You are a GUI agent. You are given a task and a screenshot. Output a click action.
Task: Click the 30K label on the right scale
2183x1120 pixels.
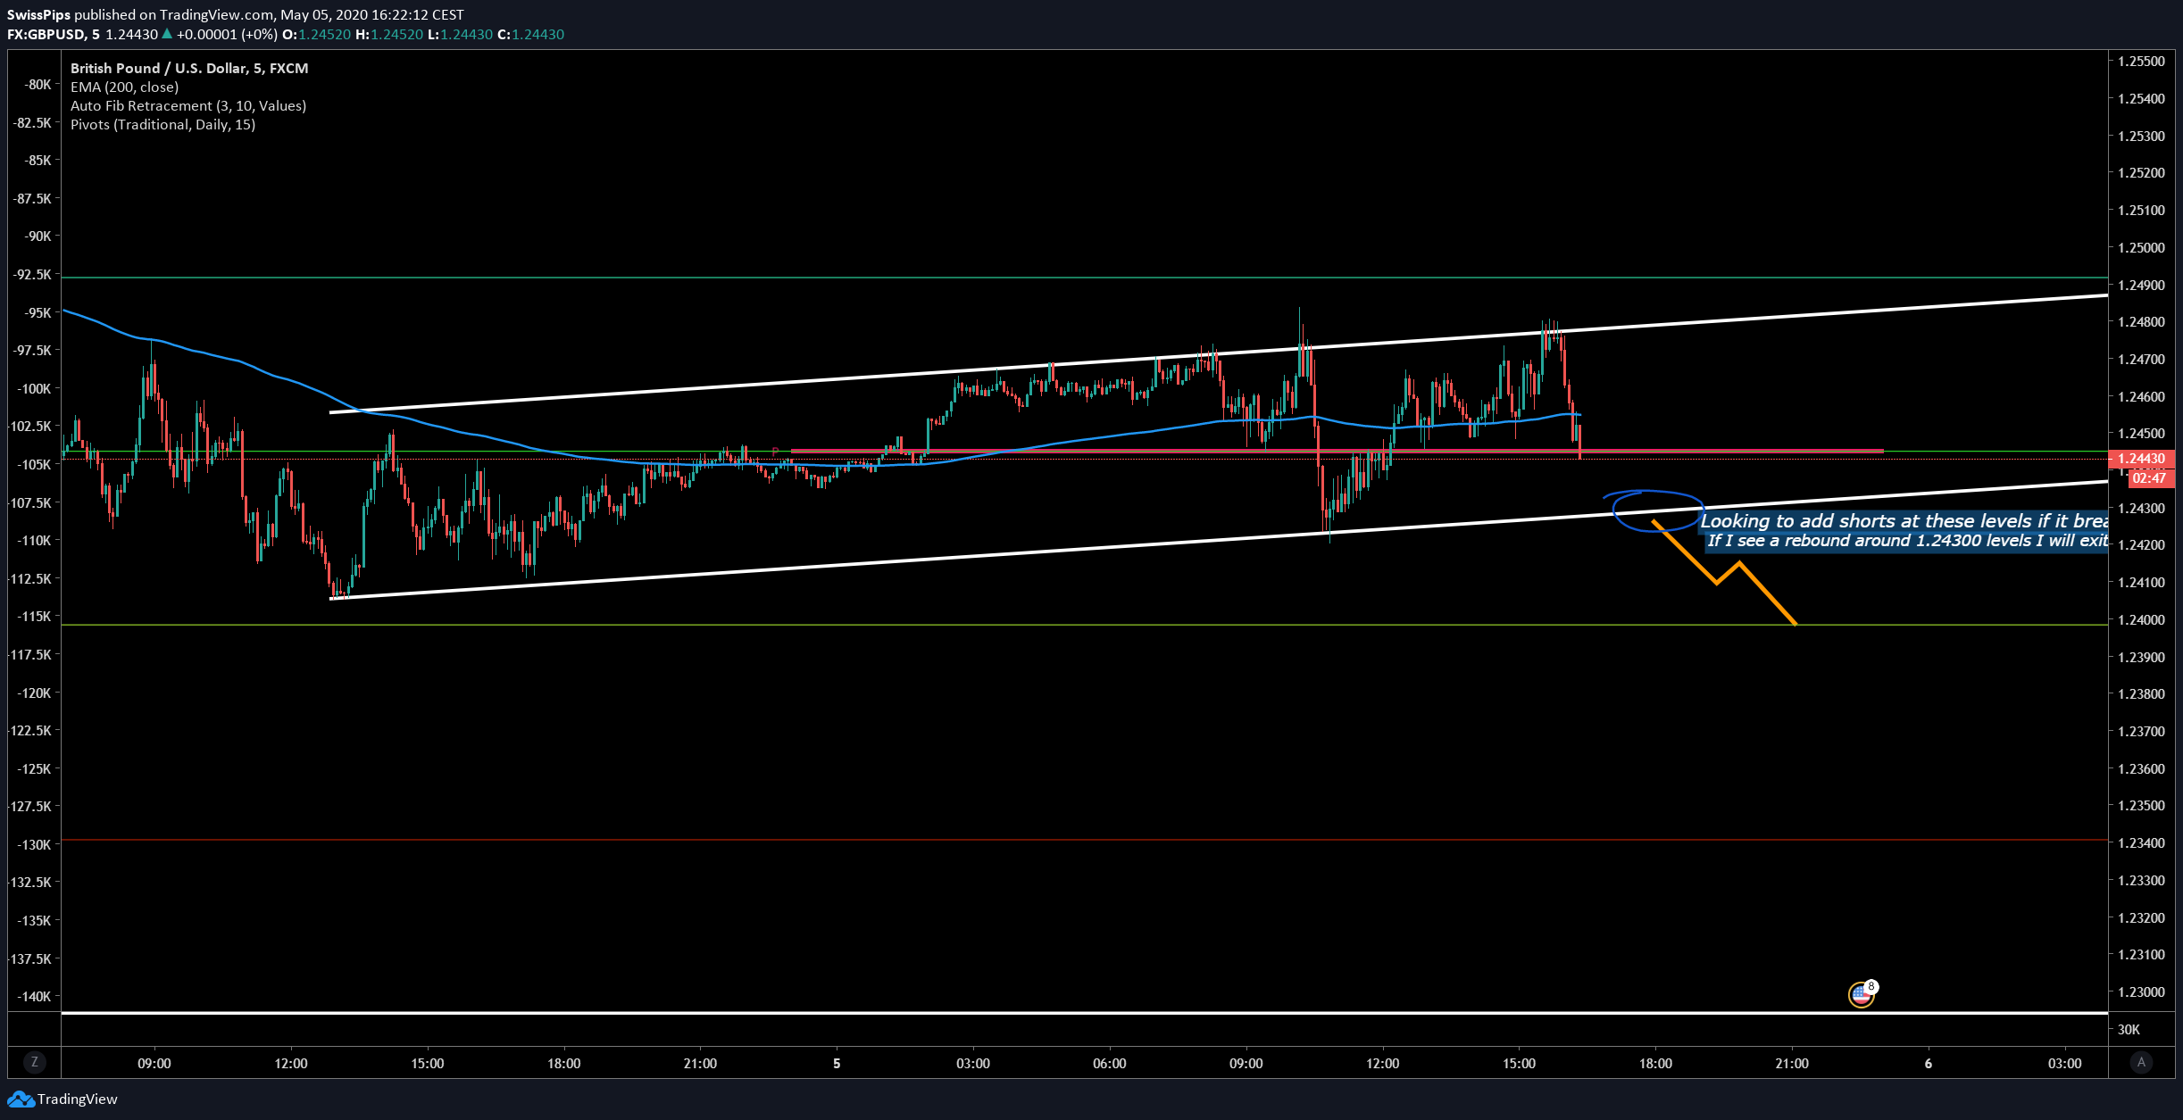click(2129, 1029)
